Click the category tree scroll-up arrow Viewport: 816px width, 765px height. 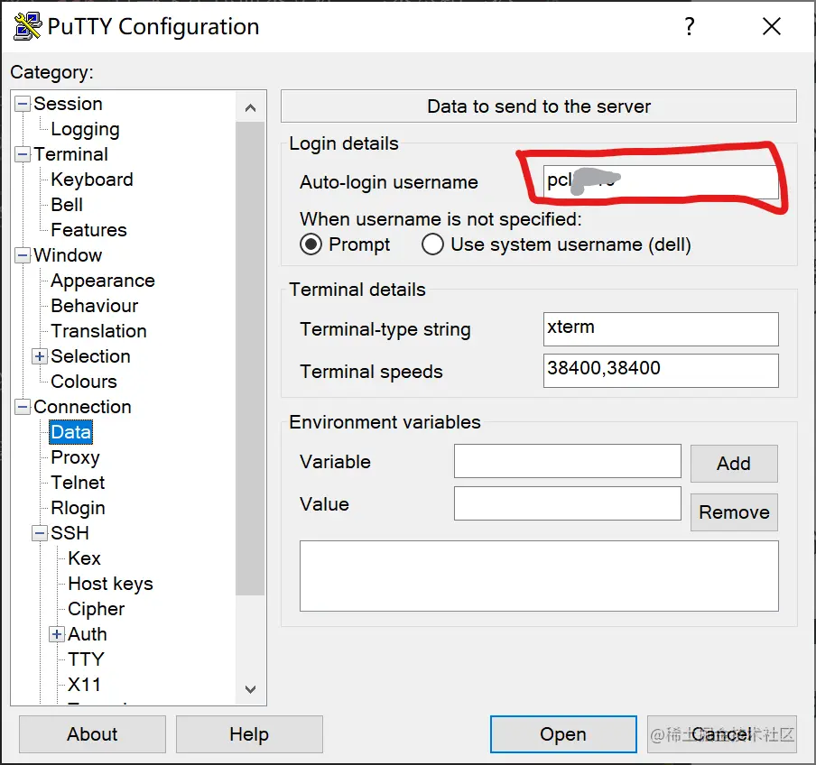pyautogui.click(x=250, y=107)
